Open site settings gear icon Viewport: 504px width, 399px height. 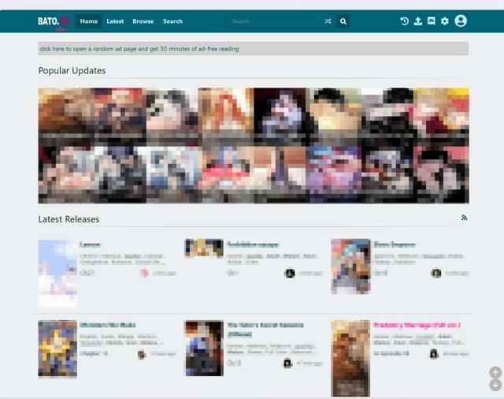pyautogui.click(x=445, y=21)
